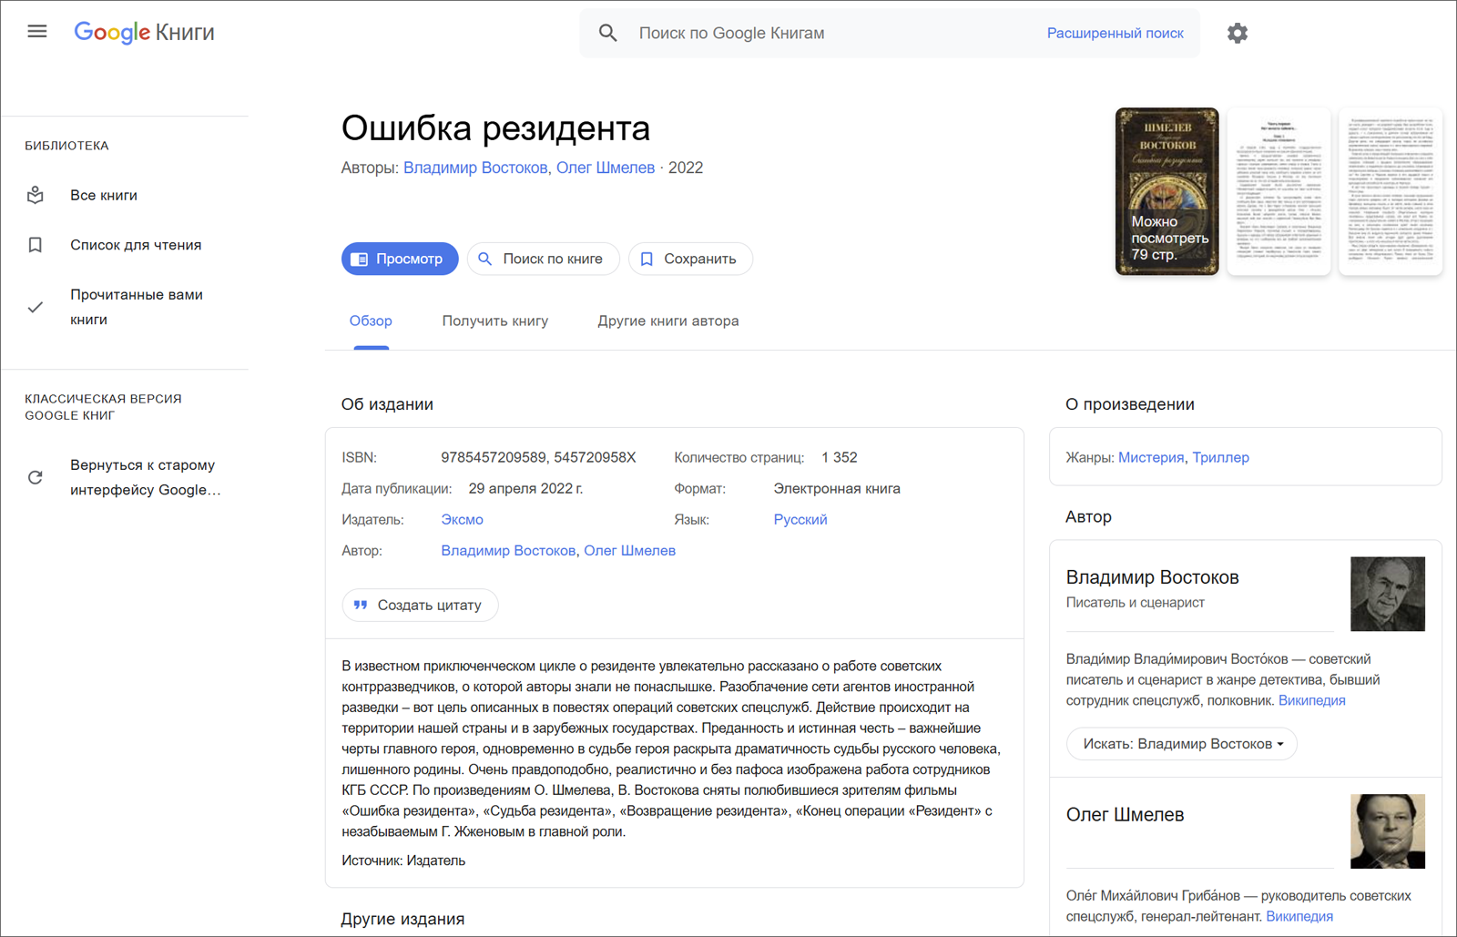The image size is (1457, 937).
Task: Click the book cover preview thumbnail
Action: 1167,191
